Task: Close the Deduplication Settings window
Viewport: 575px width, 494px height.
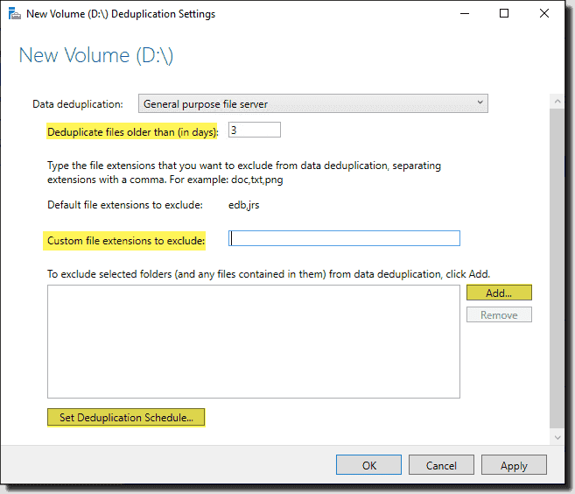Action: pyautogui.click(x=544, y=14)
